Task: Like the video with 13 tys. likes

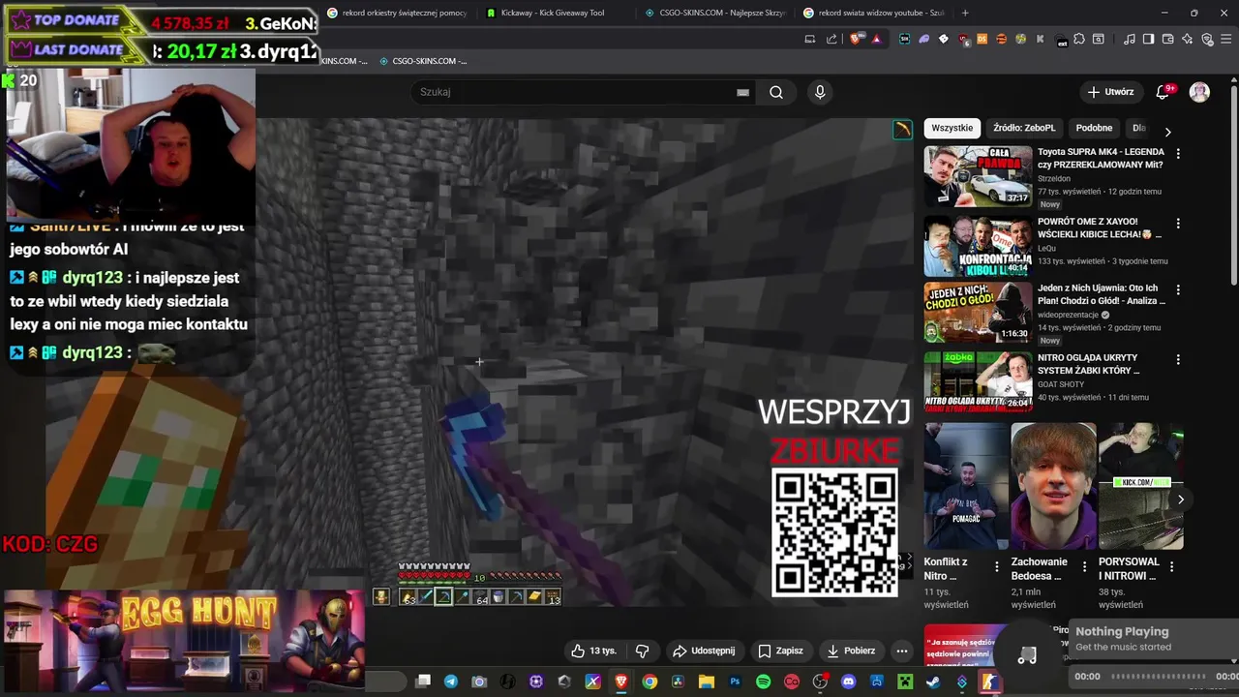Action: [593, 651]
